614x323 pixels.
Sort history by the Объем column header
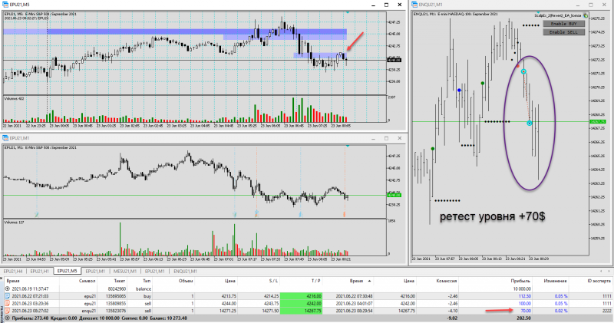pos(186,281)
